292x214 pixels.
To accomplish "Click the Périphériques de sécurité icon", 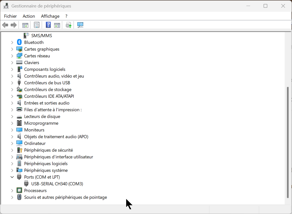I will tap(19, 150).
